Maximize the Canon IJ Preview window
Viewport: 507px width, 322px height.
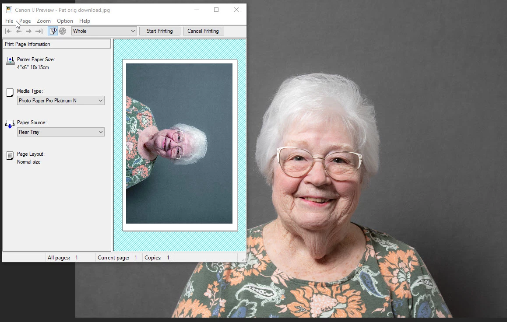pyautogui.click(x=216, y=10)
